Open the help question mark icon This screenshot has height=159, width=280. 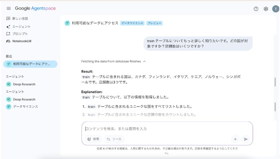click(256, 9)
